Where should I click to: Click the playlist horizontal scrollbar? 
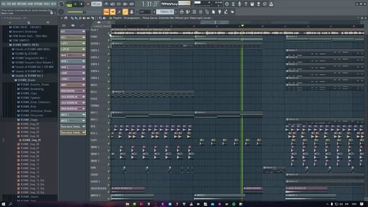click(x=214, y=22)
